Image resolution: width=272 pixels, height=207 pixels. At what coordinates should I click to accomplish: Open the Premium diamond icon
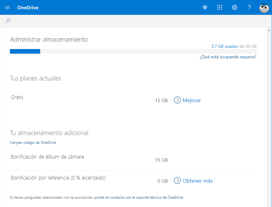click(205, 7)
